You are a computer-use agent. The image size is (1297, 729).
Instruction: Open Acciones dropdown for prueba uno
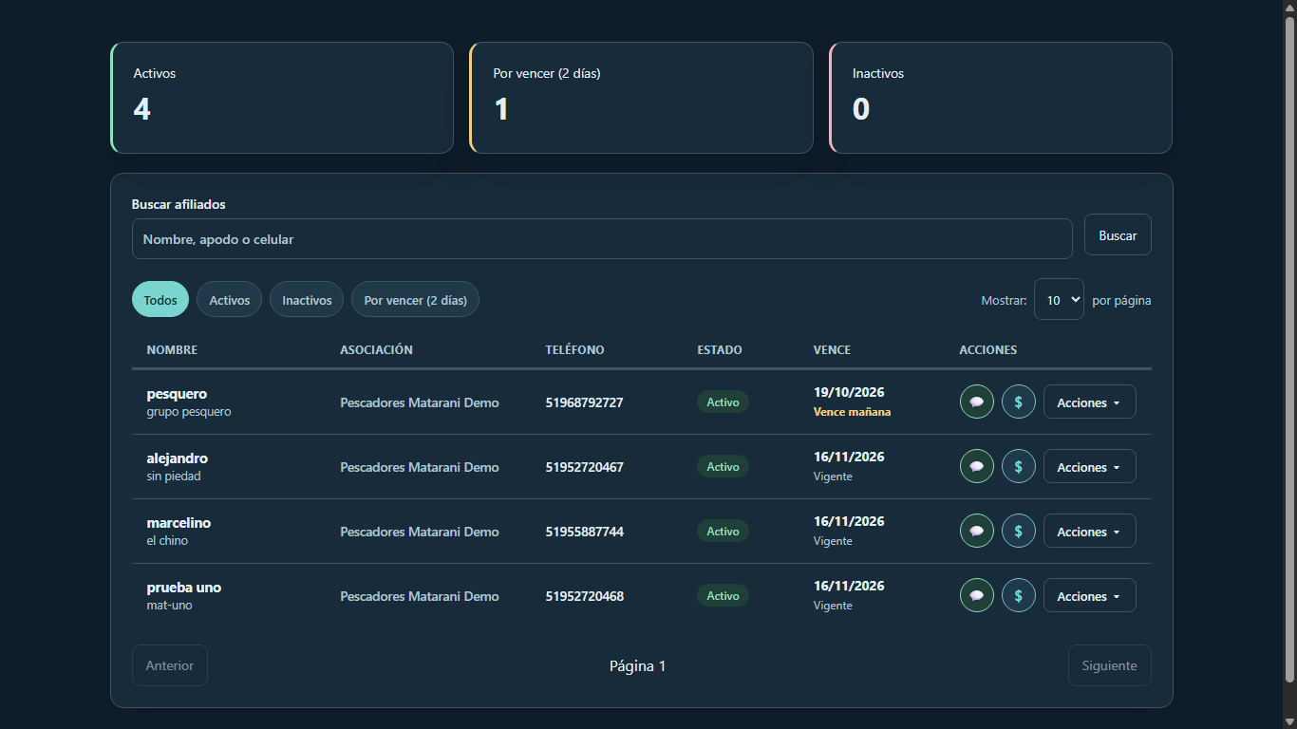[x=1090, y=595]
